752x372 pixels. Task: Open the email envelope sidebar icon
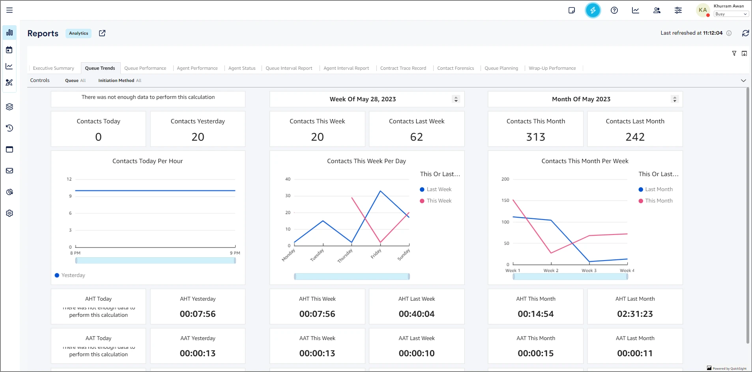point(9,171)
